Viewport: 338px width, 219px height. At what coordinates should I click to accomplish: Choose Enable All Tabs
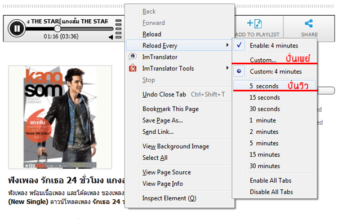[274, 181]
